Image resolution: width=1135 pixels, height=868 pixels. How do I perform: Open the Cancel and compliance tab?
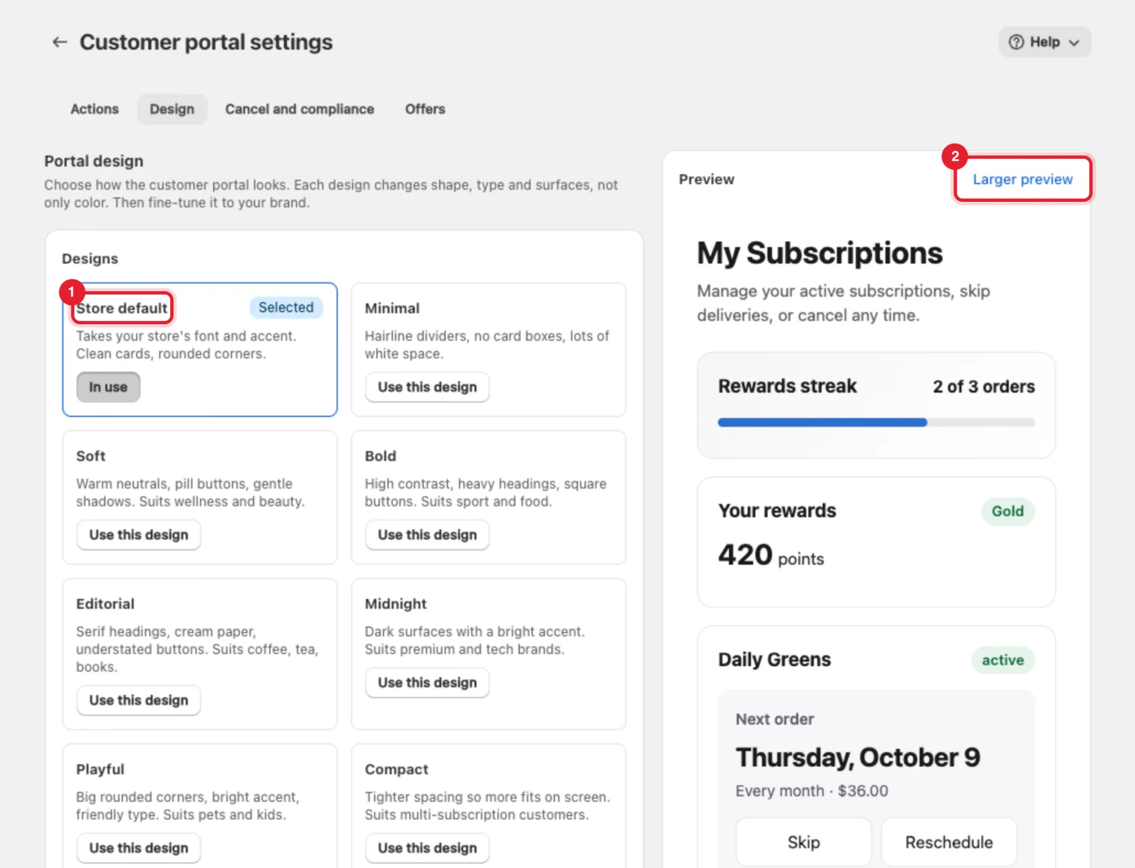pyautogui.click(x=300, y=109)
